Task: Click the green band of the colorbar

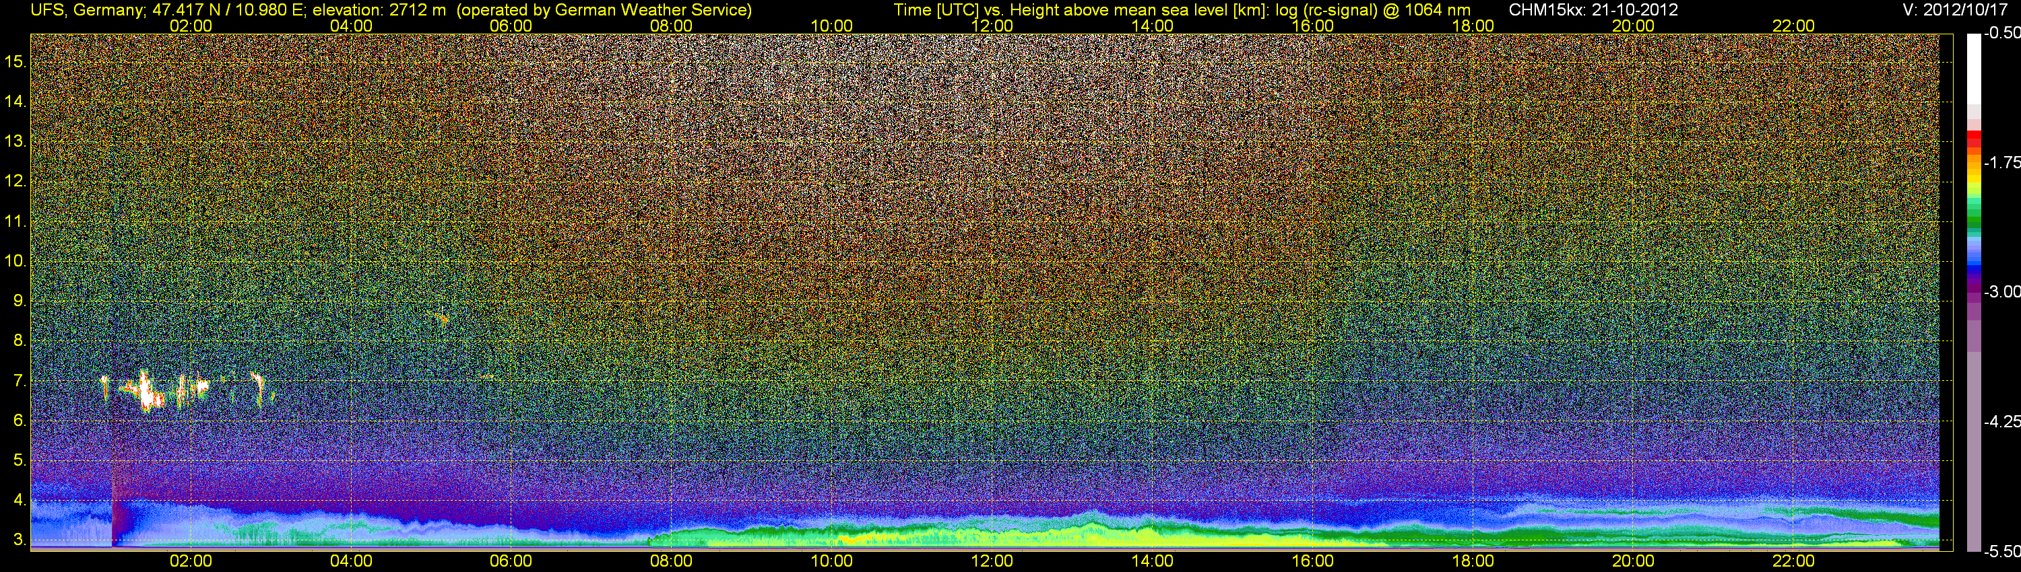Action: coord(1974,215)
